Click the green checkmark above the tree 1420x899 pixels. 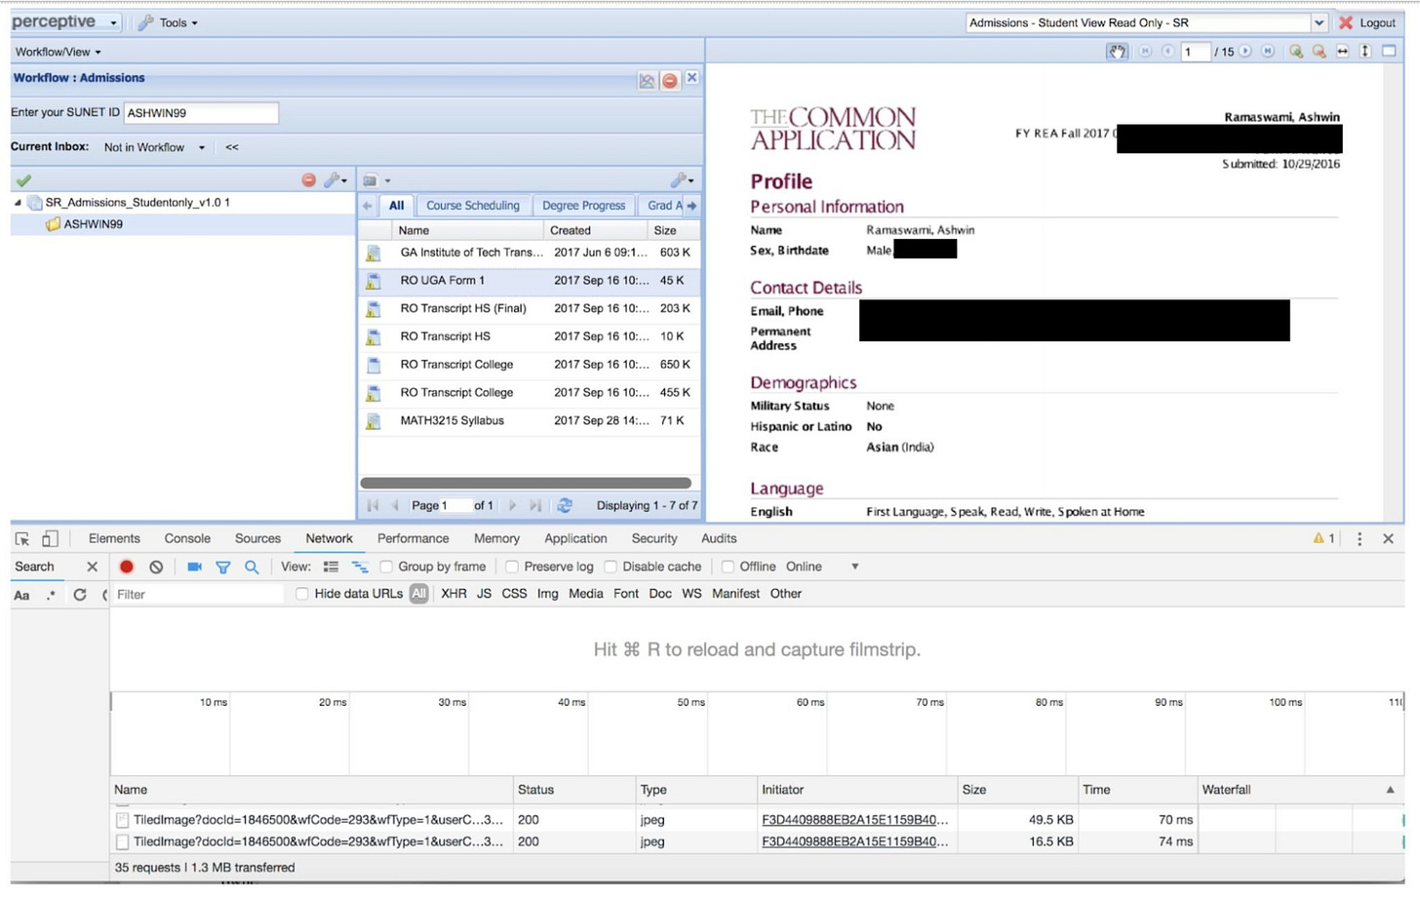click(23, 180)
